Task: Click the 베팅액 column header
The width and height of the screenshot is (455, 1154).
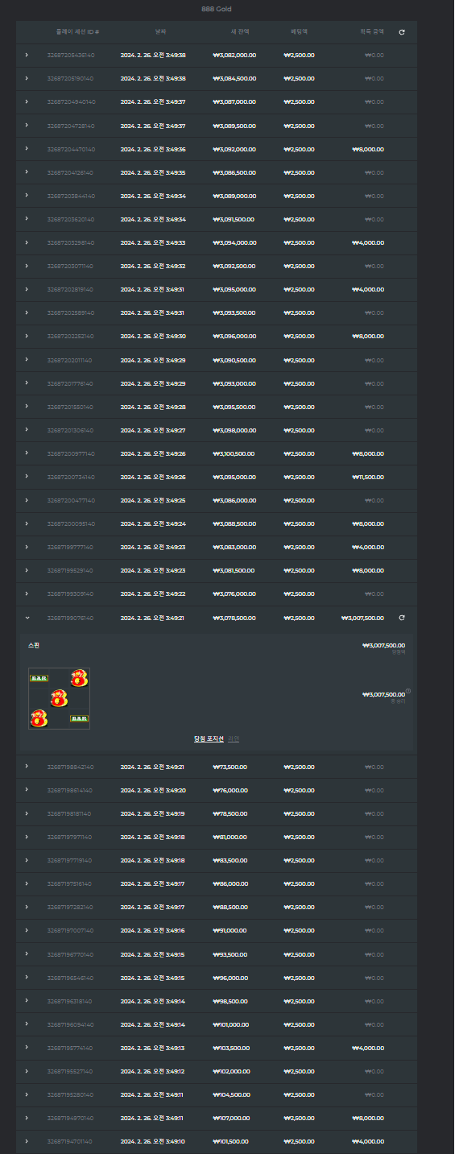Action: click(299, 32)
